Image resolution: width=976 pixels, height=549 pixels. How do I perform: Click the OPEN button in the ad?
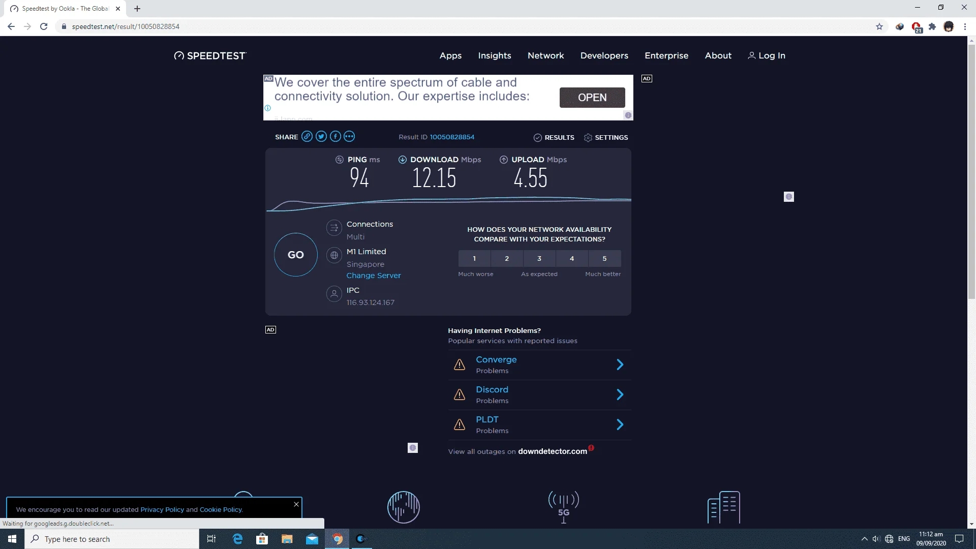click(592, 98)
